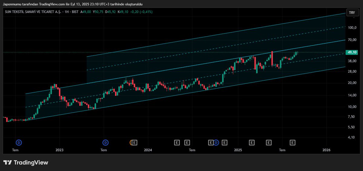The width and height of the screenshot is (363, 171).
Task: Click the 4,10 price axis label
Action: tap(351, 137)
